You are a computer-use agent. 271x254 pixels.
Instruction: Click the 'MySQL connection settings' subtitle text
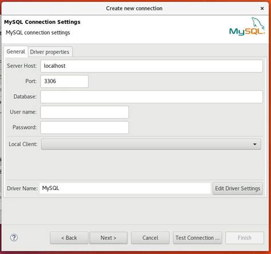coord(38,33)
